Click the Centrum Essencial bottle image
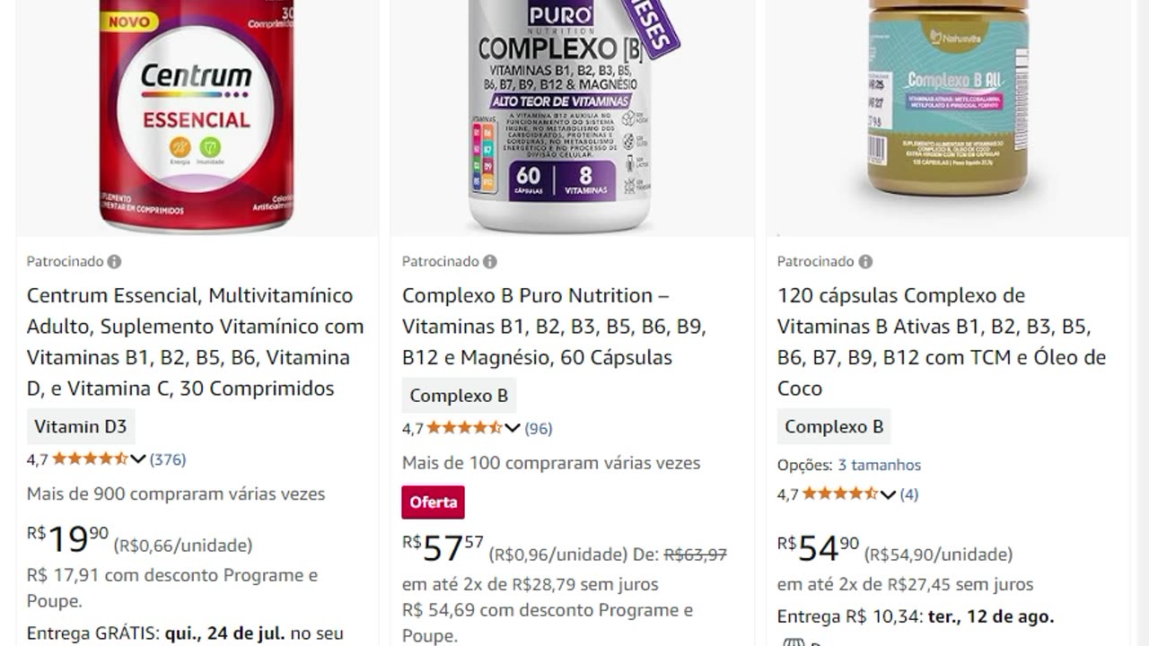Screen dimensions: 1149x646 (x=197, y=117)
